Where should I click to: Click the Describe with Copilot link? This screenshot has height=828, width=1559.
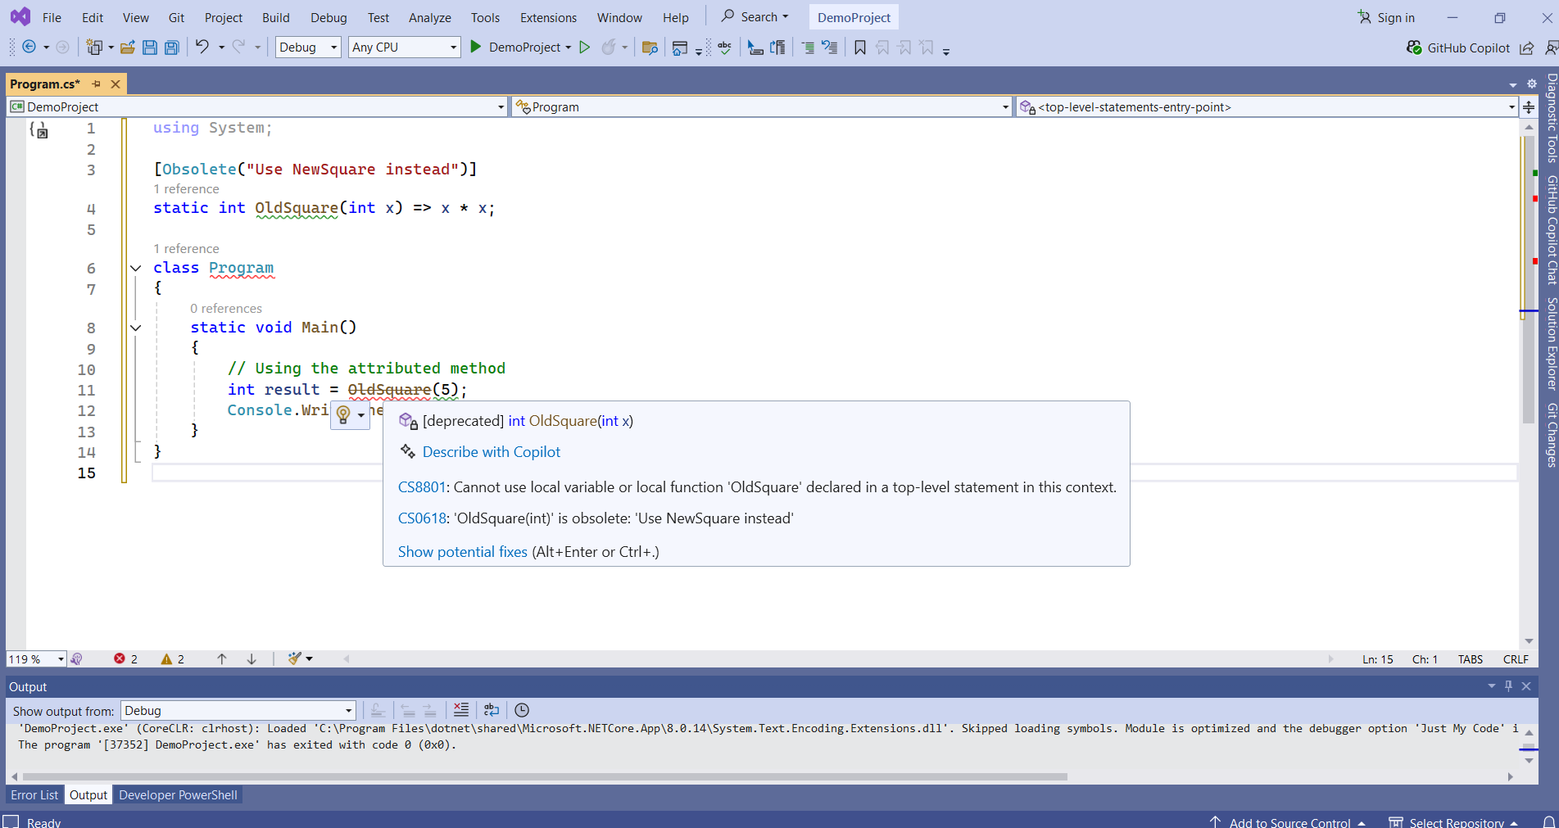pos(492,452)
